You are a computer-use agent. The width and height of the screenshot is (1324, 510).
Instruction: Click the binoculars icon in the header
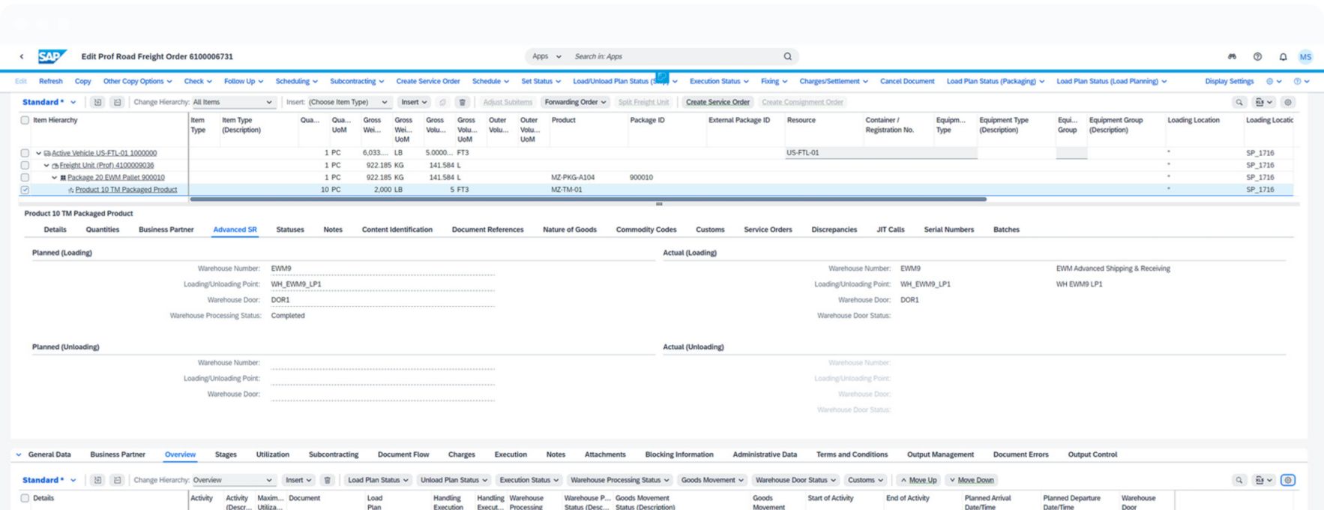click(x=1231, y=57)
